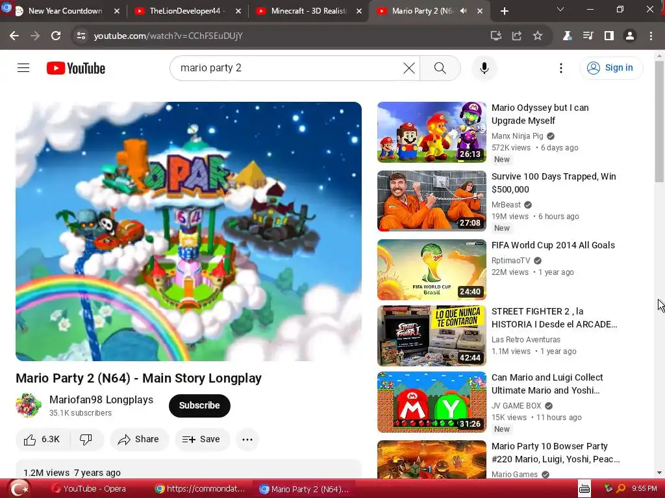
Task: Bookmark this page with the star
Action: 537,36
